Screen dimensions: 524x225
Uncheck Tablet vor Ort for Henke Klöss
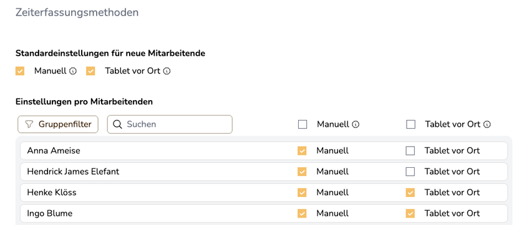[x=410, y=193]
